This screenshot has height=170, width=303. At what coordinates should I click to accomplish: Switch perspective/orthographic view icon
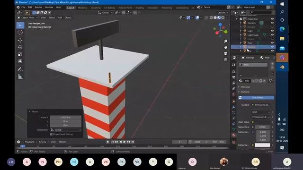(x=225, y=59)
